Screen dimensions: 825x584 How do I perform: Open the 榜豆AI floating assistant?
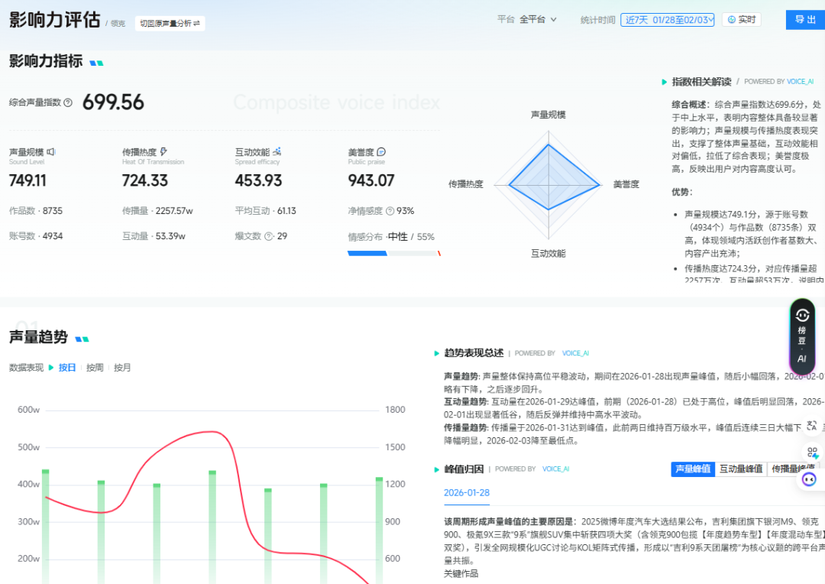[x=801, y=336]
